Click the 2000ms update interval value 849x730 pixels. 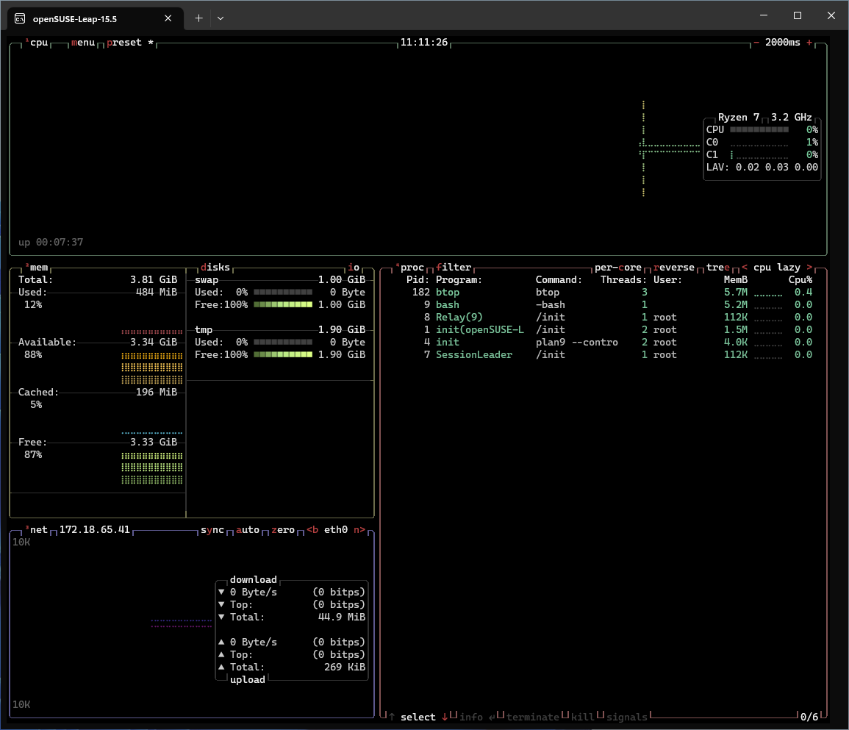[x=782, y=42]
